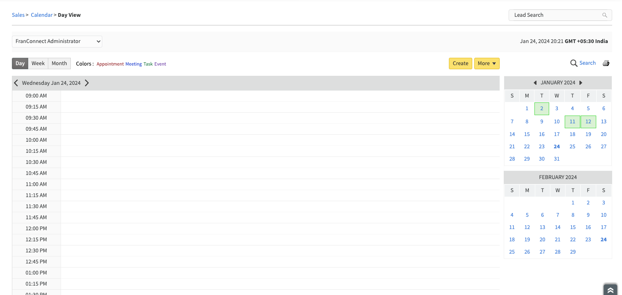Image resolution: width=622 pixels, height=295 pixels.
Task: Expand the More menu
Action: [x=487, y=64]
